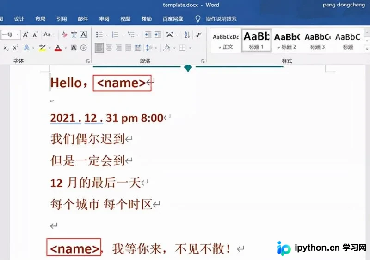370x260 pixels.
Task: Toggle the active Align Left button
Action: pos(99,48)
